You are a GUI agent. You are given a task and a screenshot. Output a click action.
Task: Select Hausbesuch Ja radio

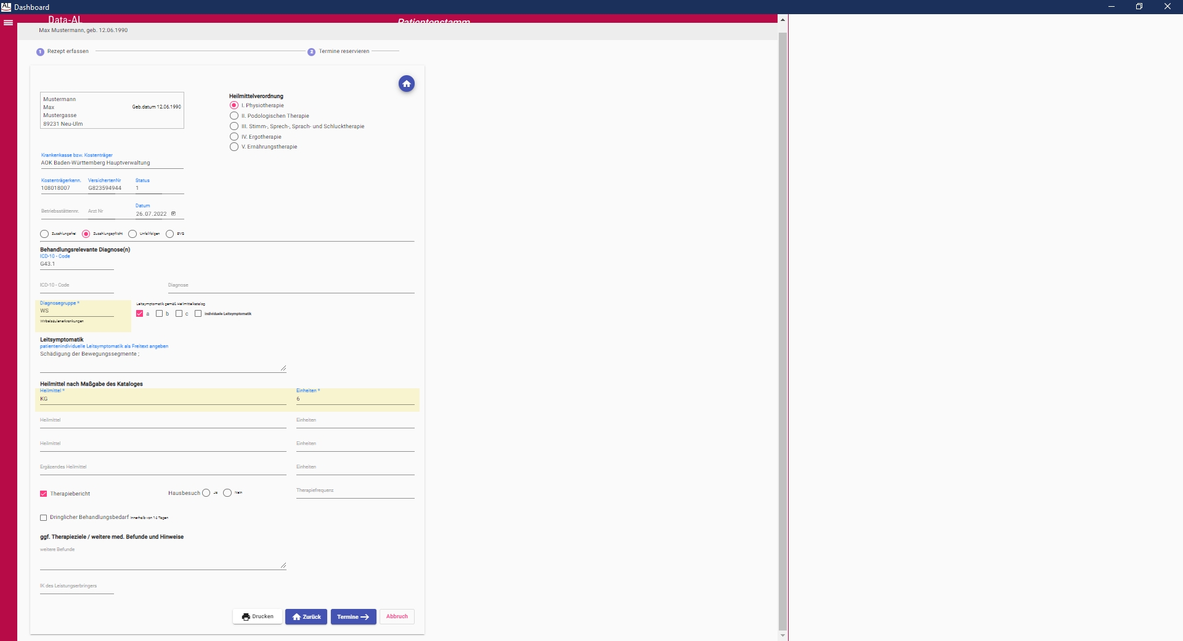[x=206, y=493]
